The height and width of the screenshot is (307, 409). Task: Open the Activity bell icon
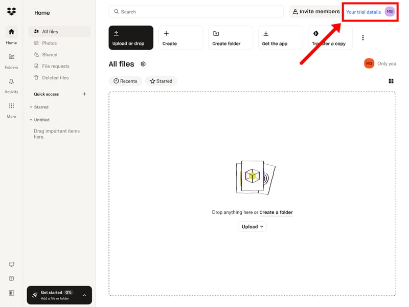pyautogui.click(x=11, y=81)
